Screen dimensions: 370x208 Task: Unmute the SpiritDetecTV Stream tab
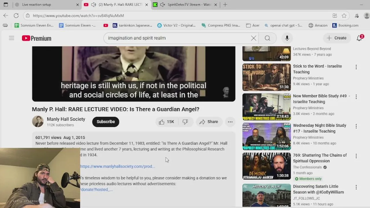(x=162, y=5)
